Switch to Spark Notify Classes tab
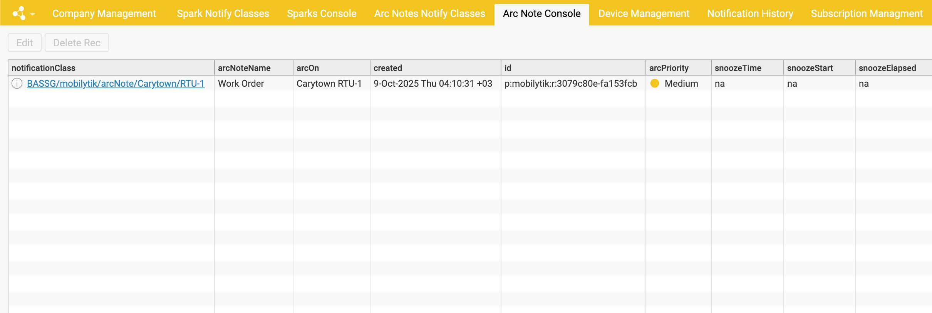The image size is (932, 313). pos(223,13)
